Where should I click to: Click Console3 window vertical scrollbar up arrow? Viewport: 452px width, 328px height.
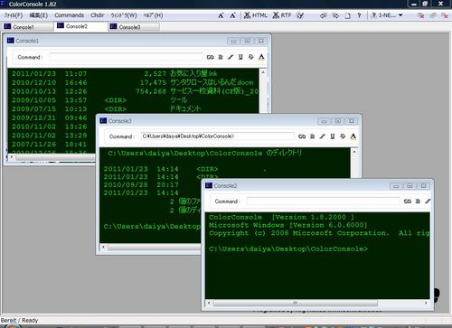click(354, 152)
